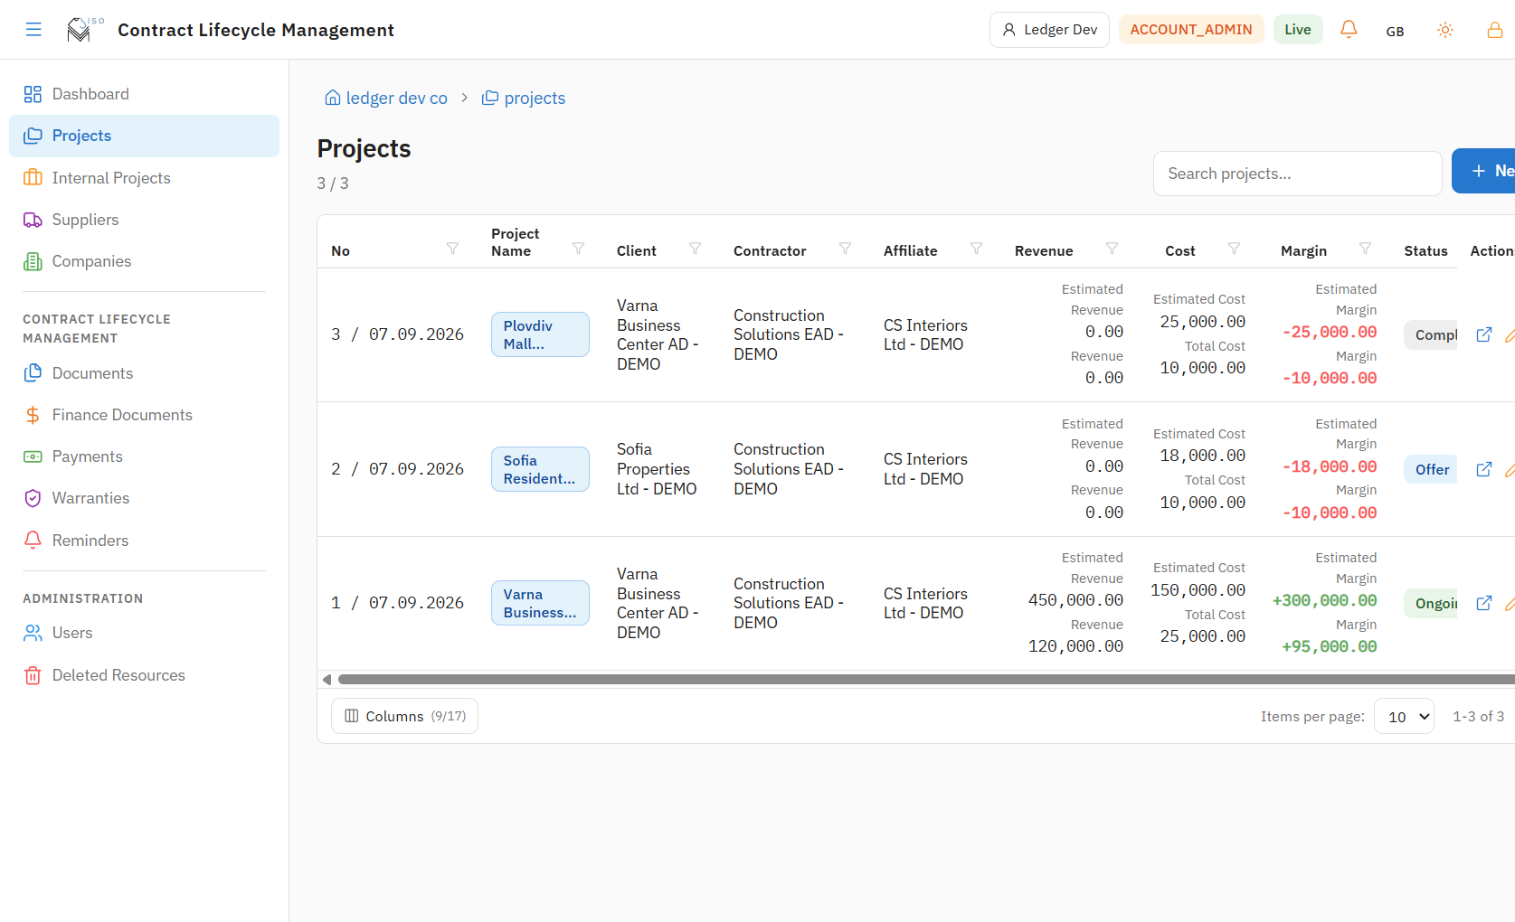Filter the Margin column

[x=1365, y=249]
